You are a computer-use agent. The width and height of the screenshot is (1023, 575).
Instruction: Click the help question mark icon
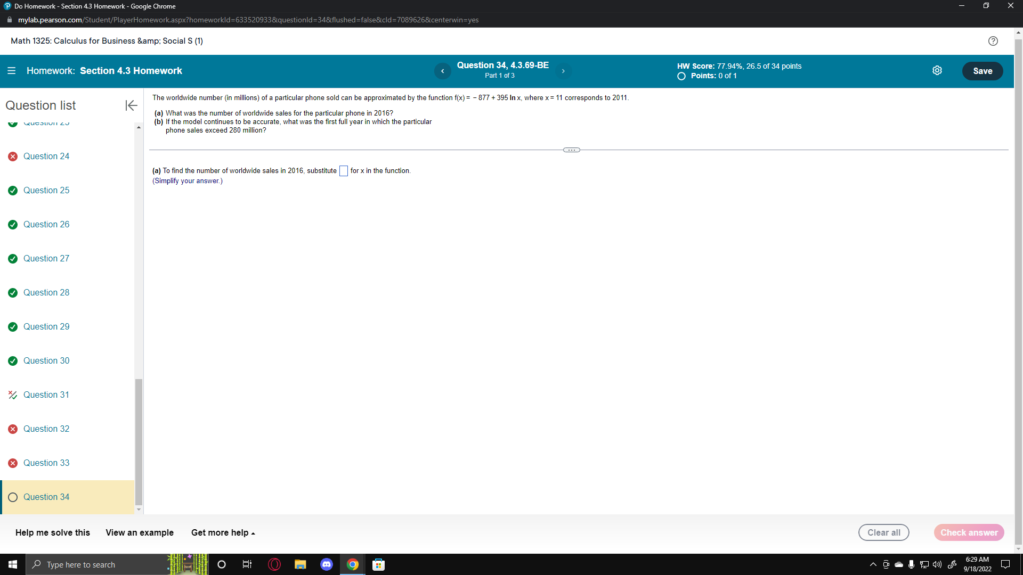(993, 41)
